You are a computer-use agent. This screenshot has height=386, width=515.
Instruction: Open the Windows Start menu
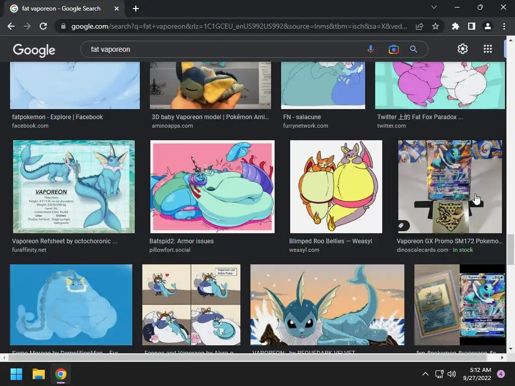[x=16, y=374]
